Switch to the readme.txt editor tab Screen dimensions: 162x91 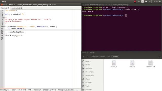(15, 8)
